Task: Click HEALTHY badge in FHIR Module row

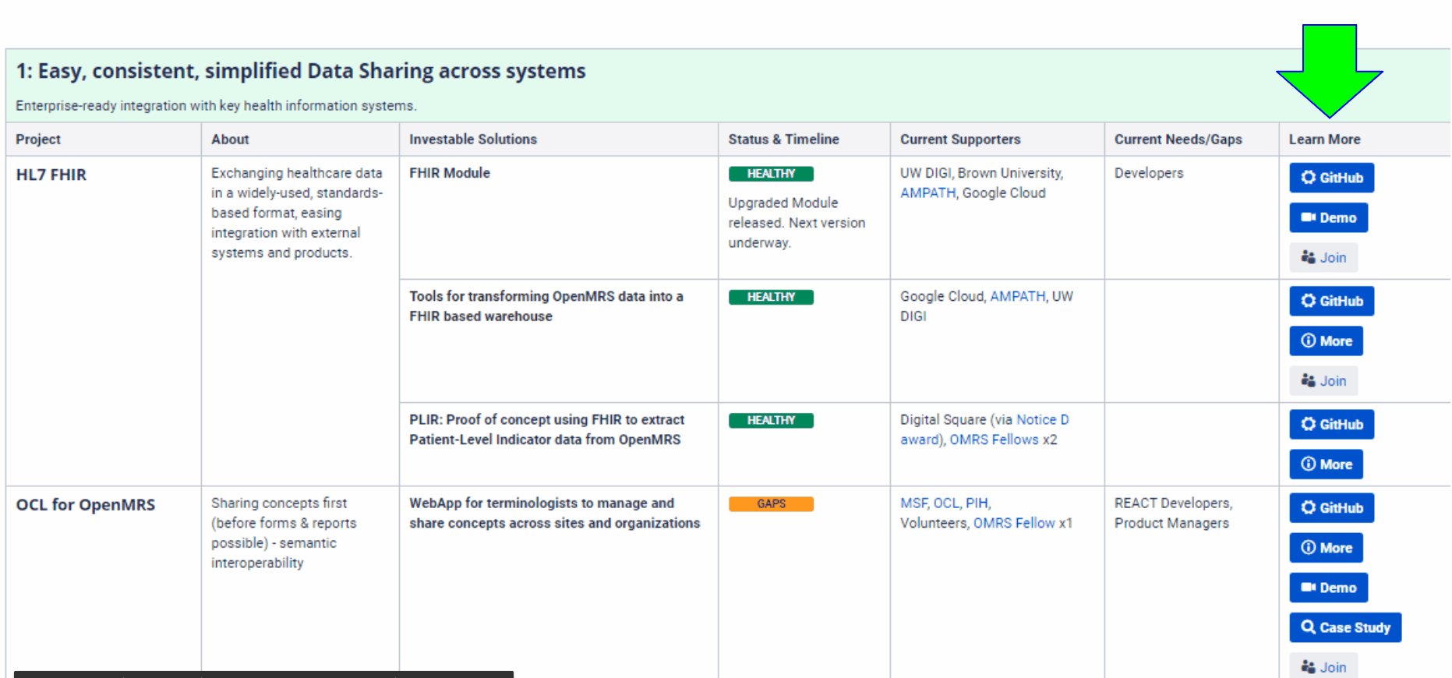Action: pyautogui.click(x=771, y=174)
